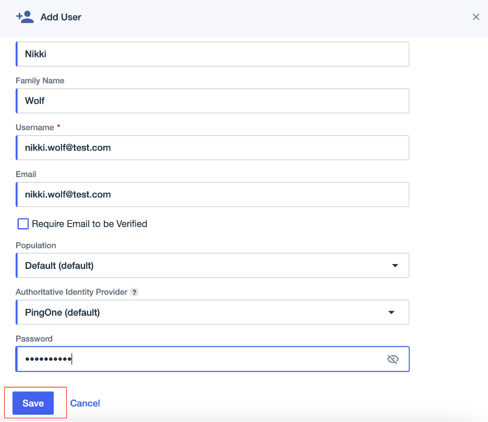The width and height of the screenshot is (488, 422).
Task: Click the Add User person icon
Action: tap(25, 16)
